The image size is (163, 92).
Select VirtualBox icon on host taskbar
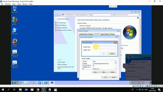pyautogui.click(x=44, y=90)
